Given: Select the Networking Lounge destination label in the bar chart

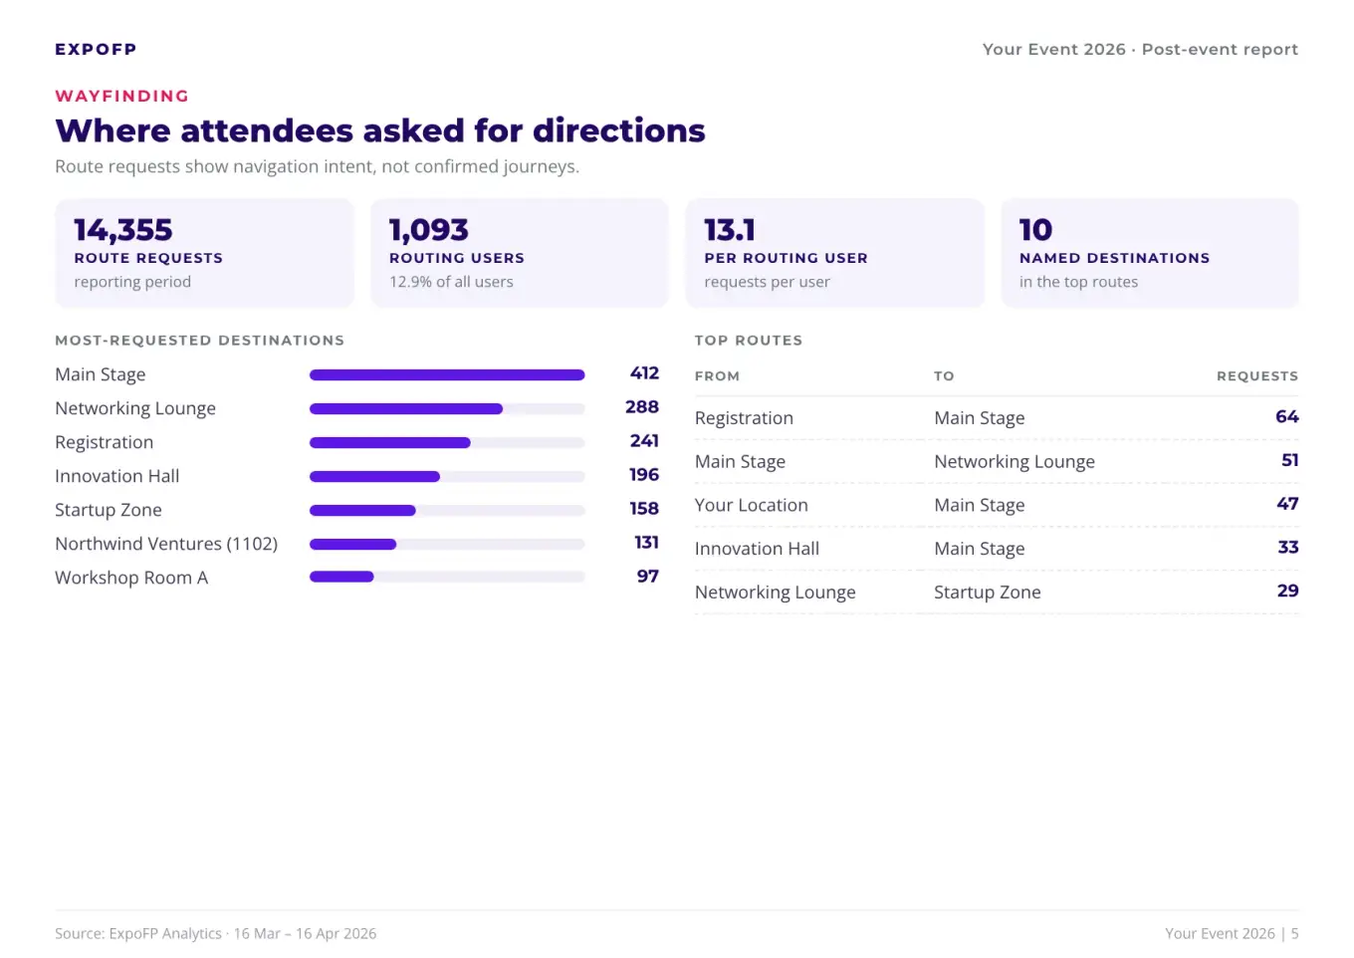Looking at the screenshot, I should 135,408.
